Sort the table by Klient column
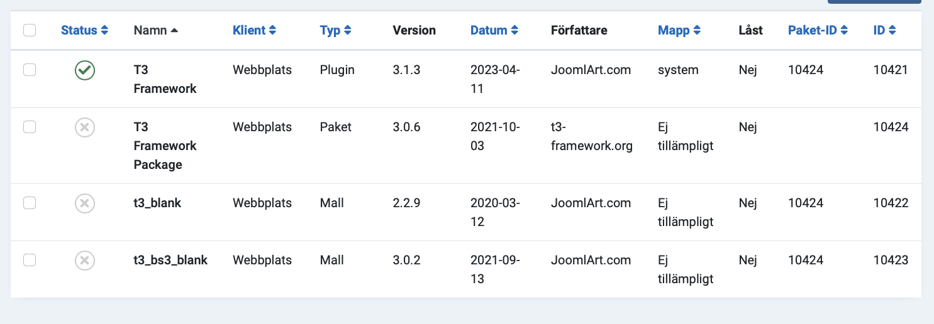 [x=254, y=30]
